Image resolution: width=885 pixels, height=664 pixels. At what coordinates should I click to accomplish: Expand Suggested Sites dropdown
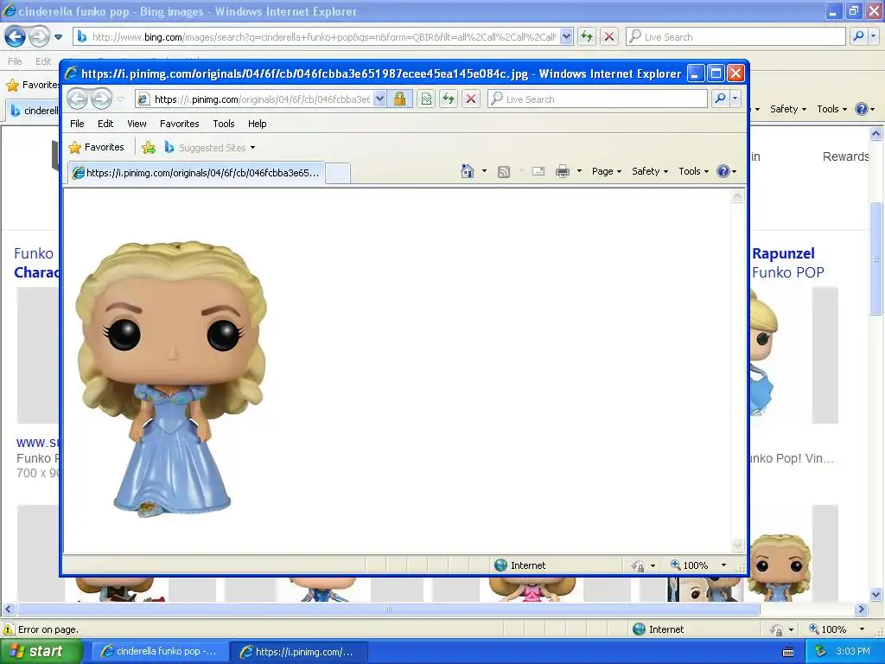tap(253, 147)
